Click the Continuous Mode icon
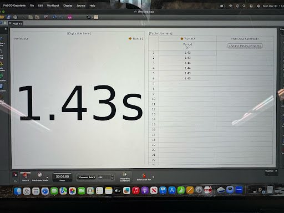284x213 pixels. 40,175
